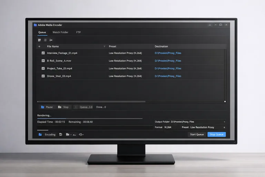Click the Encoding label button
This screenshot has width=265, height=177.
[x=50, y=134]
